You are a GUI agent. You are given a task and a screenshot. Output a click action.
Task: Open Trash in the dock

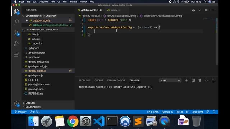197,121
